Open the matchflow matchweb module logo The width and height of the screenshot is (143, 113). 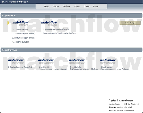pos(46,61)
